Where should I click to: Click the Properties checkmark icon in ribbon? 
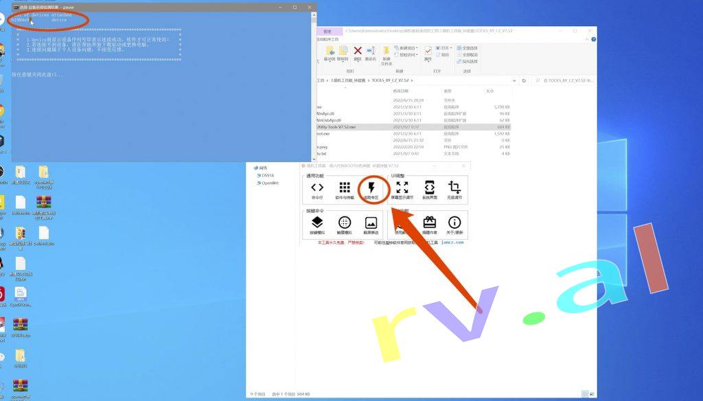pos(428,52)
